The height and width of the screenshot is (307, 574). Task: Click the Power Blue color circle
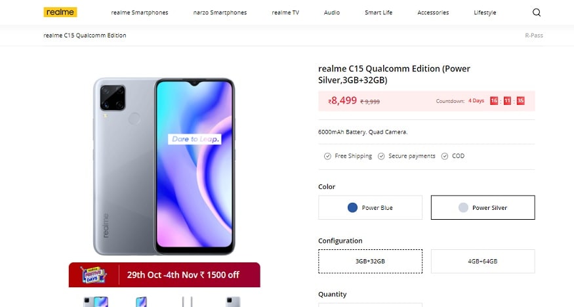[x=352, y=207]
